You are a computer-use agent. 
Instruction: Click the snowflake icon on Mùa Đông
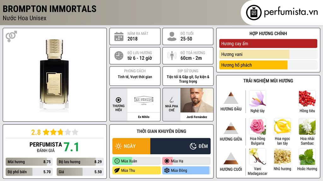click(x=167, y=170)
